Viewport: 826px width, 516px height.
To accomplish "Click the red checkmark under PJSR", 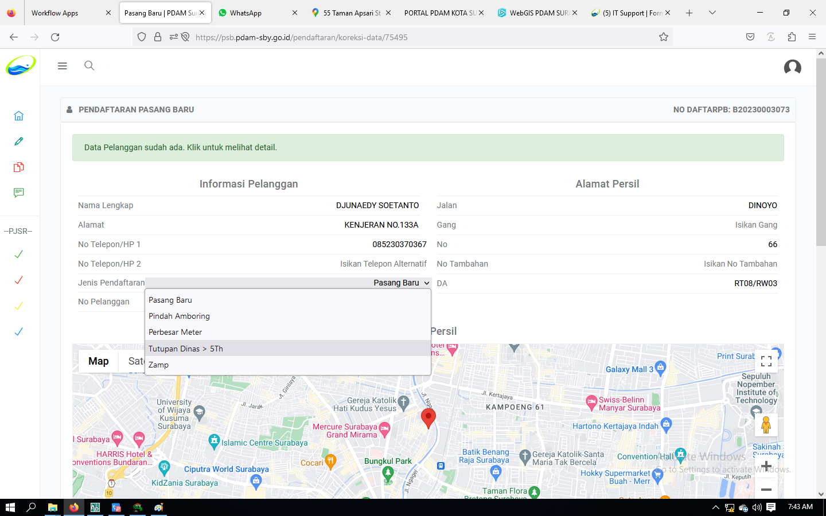I will coord(19,280).
